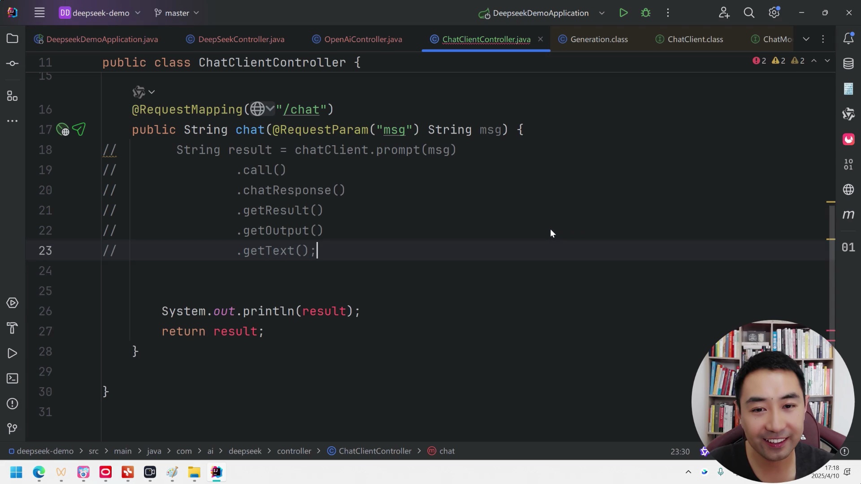Open the Git tool window
The height and width of the screenshot is (484, 861).
[13, 429]
